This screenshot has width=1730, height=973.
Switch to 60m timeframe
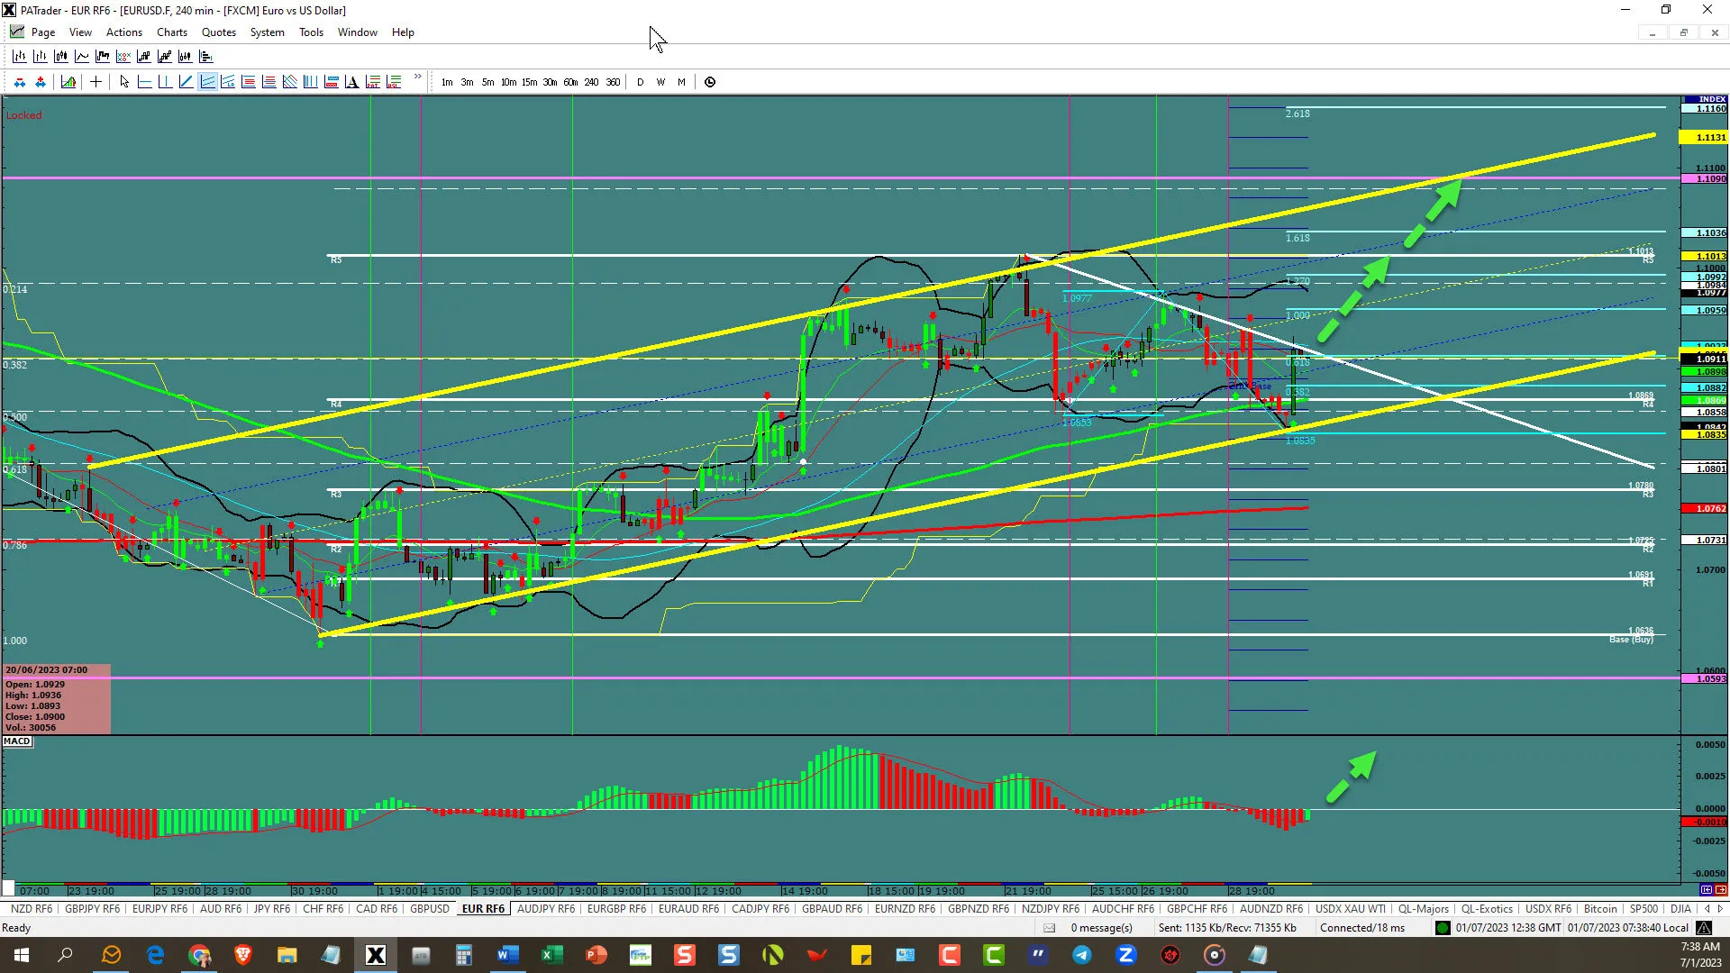[570, 82]
